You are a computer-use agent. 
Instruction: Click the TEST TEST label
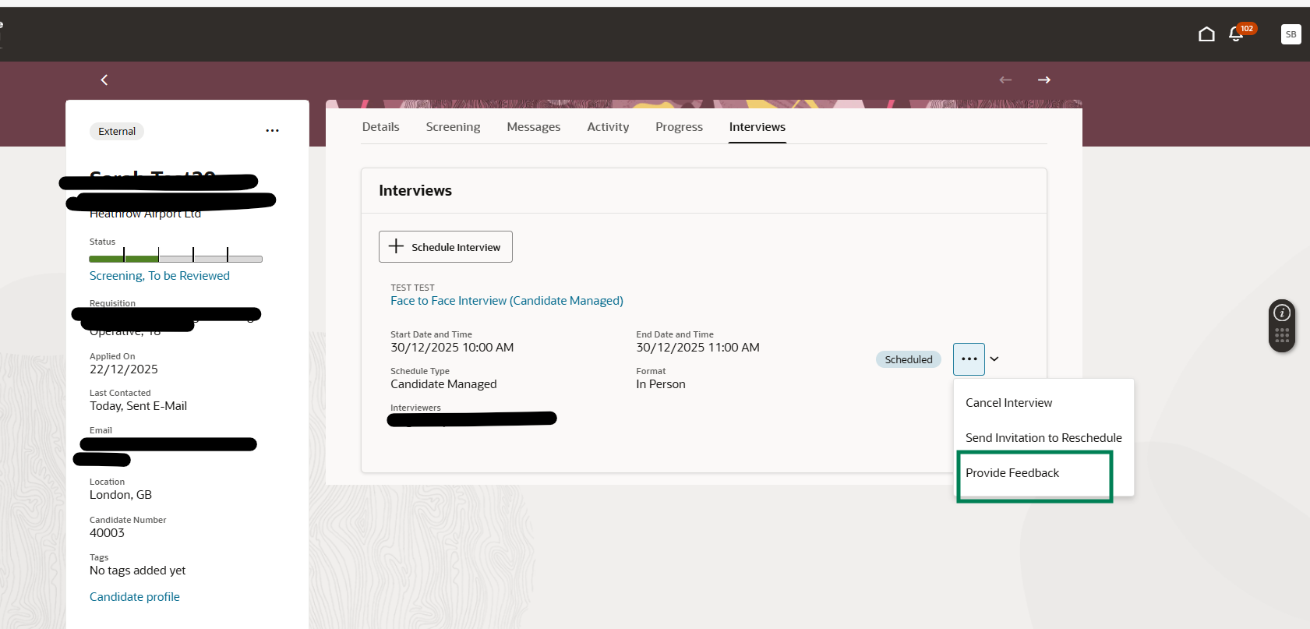(x=412, y=288)
